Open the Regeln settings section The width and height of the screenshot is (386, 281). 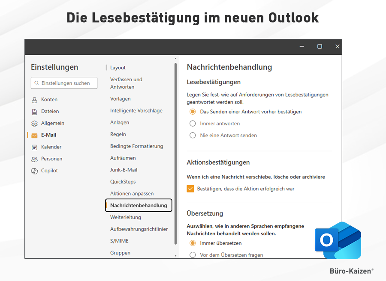coord(118,134)
